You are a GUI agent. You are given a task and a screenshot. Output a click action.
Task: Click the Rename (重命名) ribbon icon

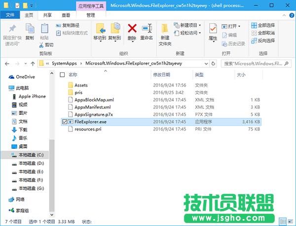(147, 30)
